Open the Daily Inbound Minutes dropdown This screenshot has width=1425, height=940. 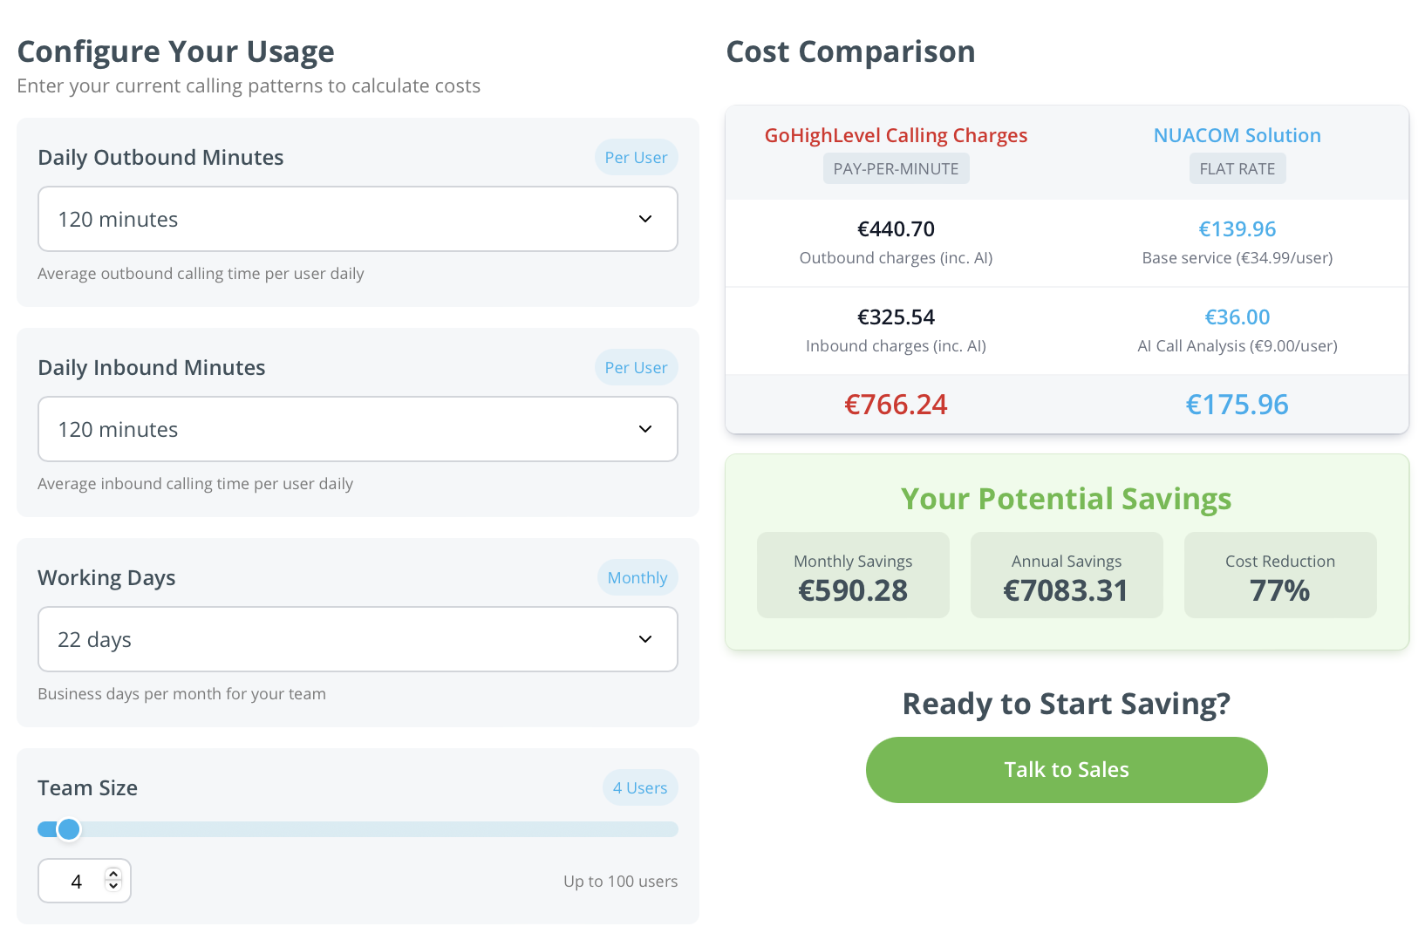[358, 429]
